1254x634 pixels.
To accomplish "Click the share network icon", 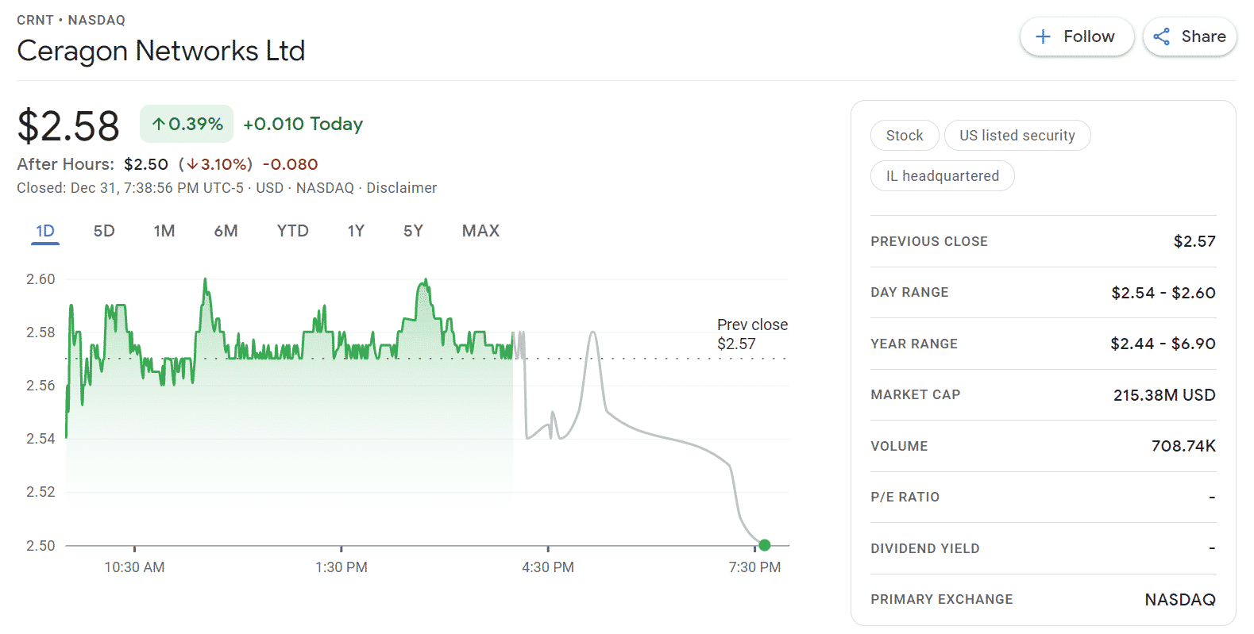I will pyautogui.click(x=1161, y=37).
